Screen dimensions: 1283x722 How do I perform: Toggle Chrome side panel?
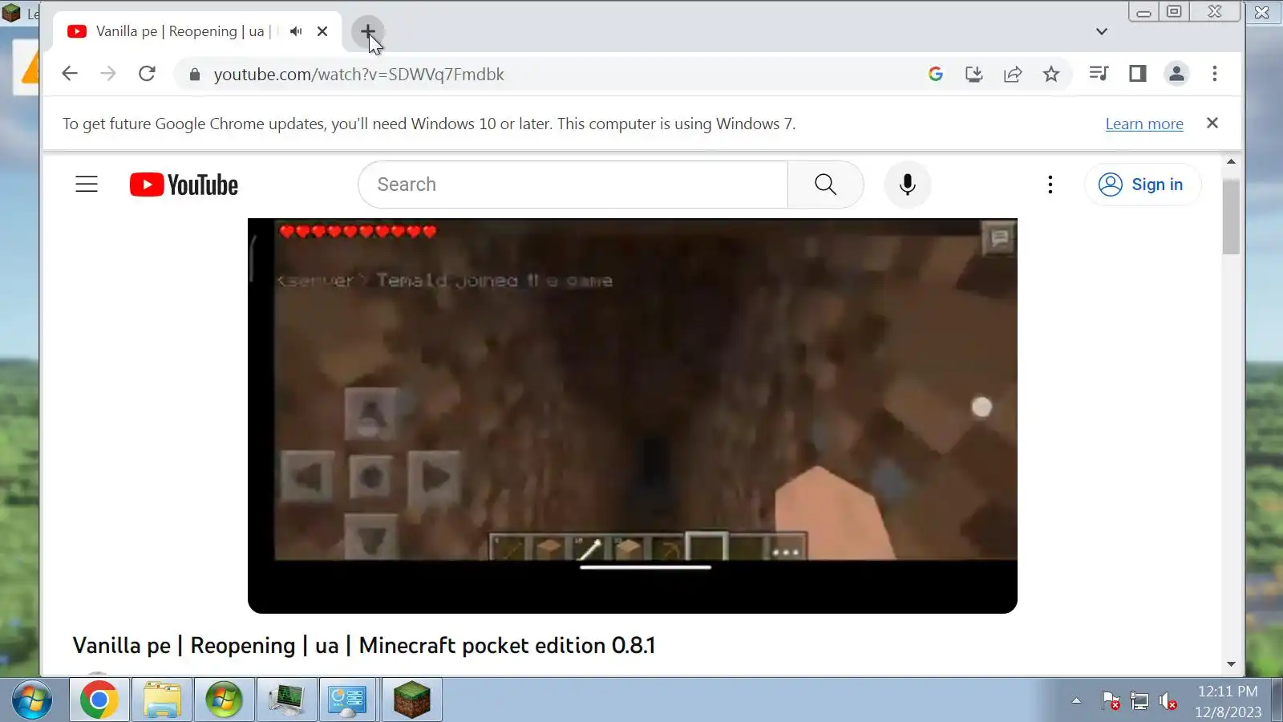(1137, 74)
